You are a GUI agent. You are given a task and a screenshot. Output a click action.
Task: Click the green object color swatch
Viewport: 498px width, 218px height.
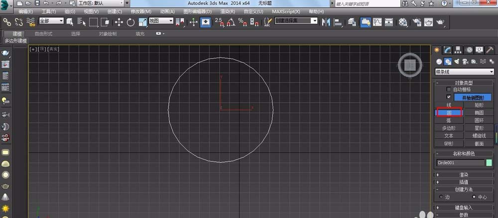(x=489, y=162)
